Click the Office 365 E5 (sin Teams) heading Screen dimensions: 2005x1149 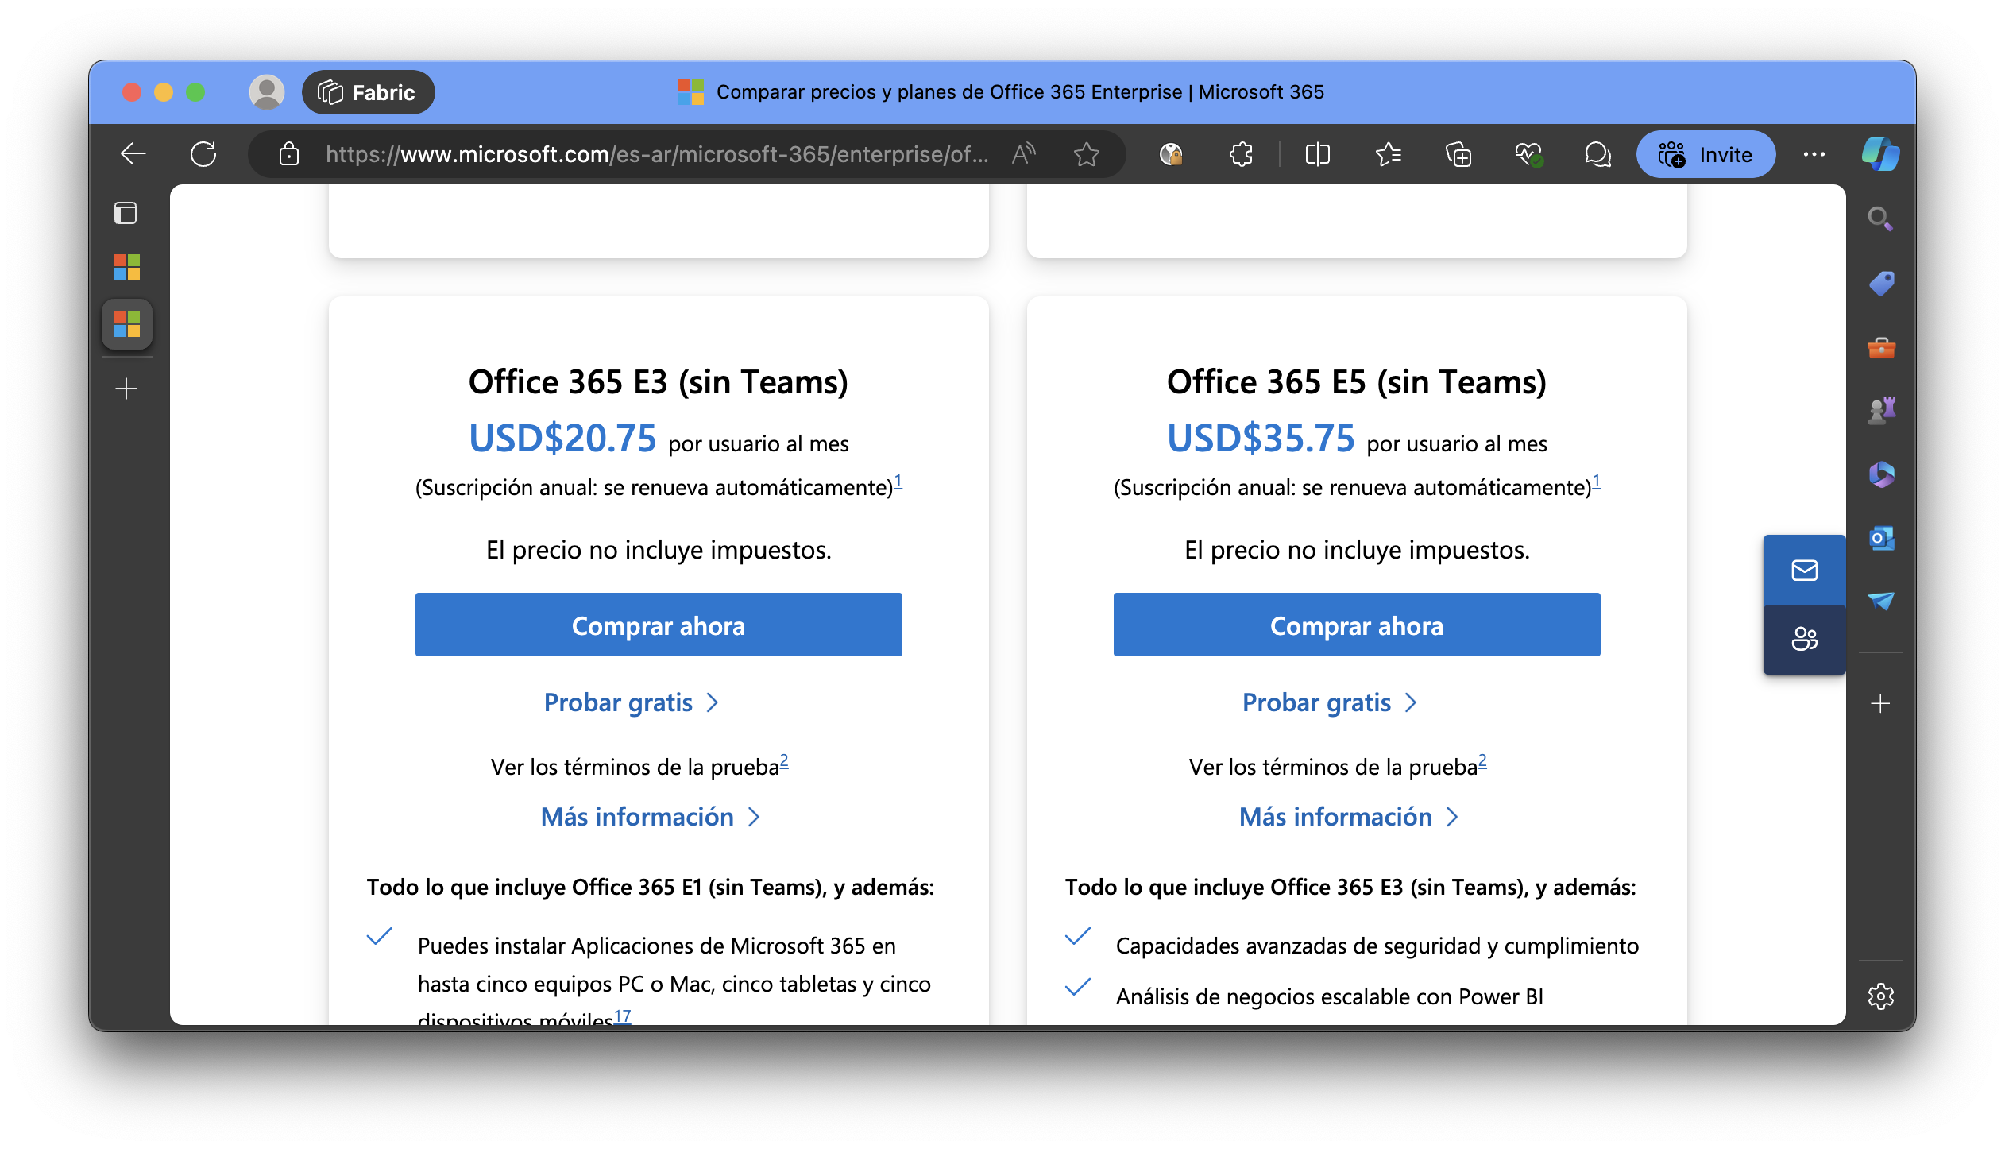click(x=1357, y=382)
